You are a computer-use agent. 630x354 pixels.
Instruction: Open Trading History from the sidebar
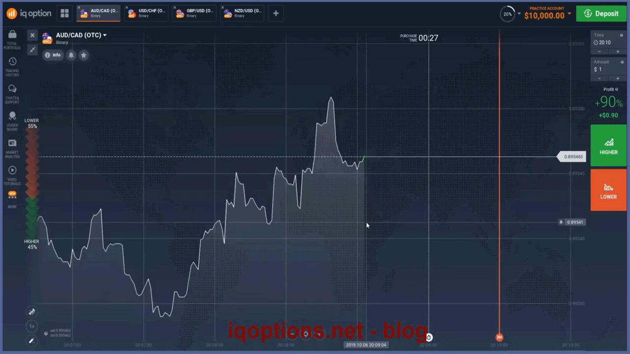12,67
